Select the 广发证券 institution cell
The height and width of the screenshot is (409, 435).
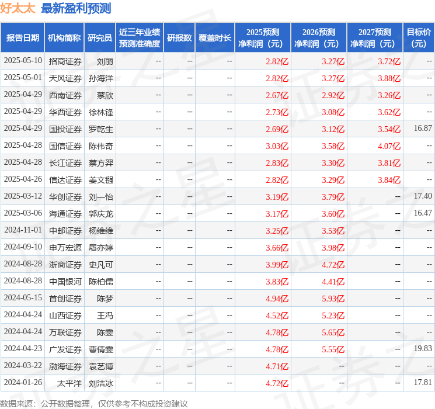65,349
